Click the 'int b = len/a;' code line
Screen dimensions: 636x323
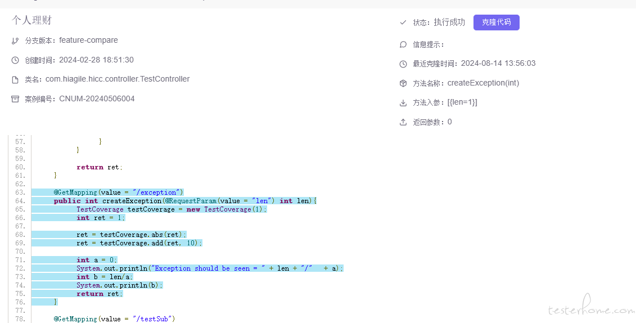(x=105, y=277)
